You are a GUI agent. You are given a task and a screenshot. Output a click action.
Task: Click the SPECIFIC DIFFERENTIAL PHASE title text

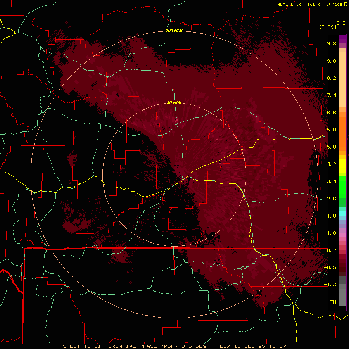[110, 346]
